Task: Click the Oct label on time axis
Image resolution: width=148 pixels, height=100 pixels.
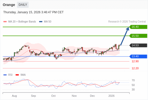Action: click(53, 96)
